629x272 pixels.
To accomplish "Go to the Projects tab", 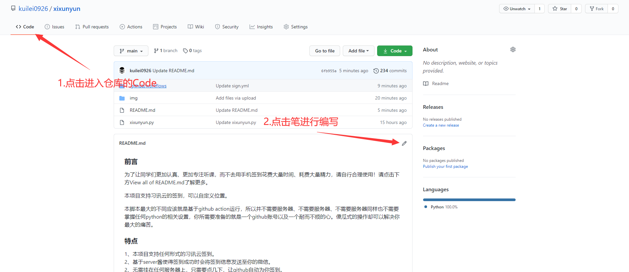I will (165, 27).
